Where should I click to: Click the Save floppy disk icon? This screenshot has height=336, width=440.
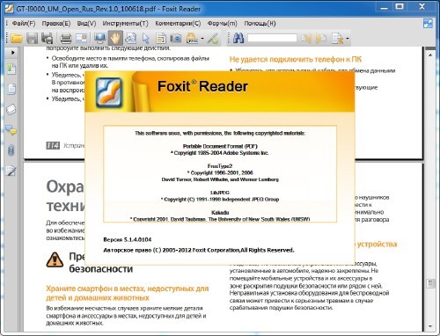click(x=32, y=39)
